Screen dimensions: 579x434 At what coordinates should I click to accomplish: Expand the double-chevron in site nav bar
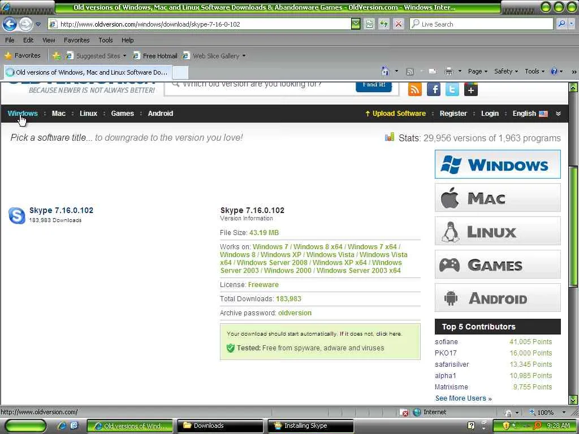[558, 114]
